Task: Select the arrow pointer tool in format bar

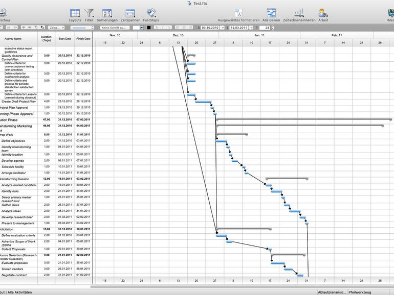Action: 42,28
